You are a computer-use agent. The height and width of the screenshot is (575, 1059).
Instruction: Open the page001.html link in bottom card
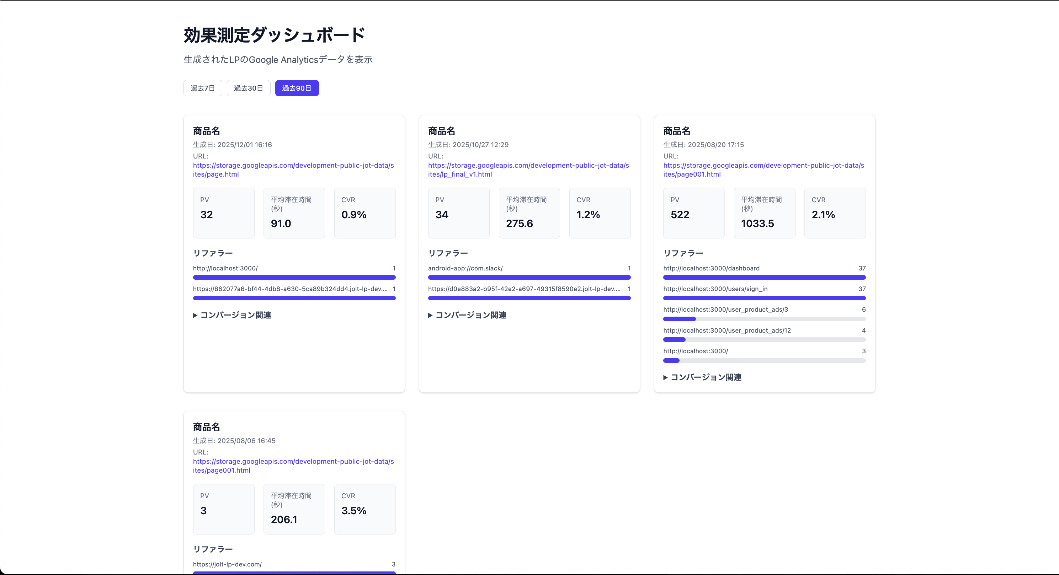point(293,466)
